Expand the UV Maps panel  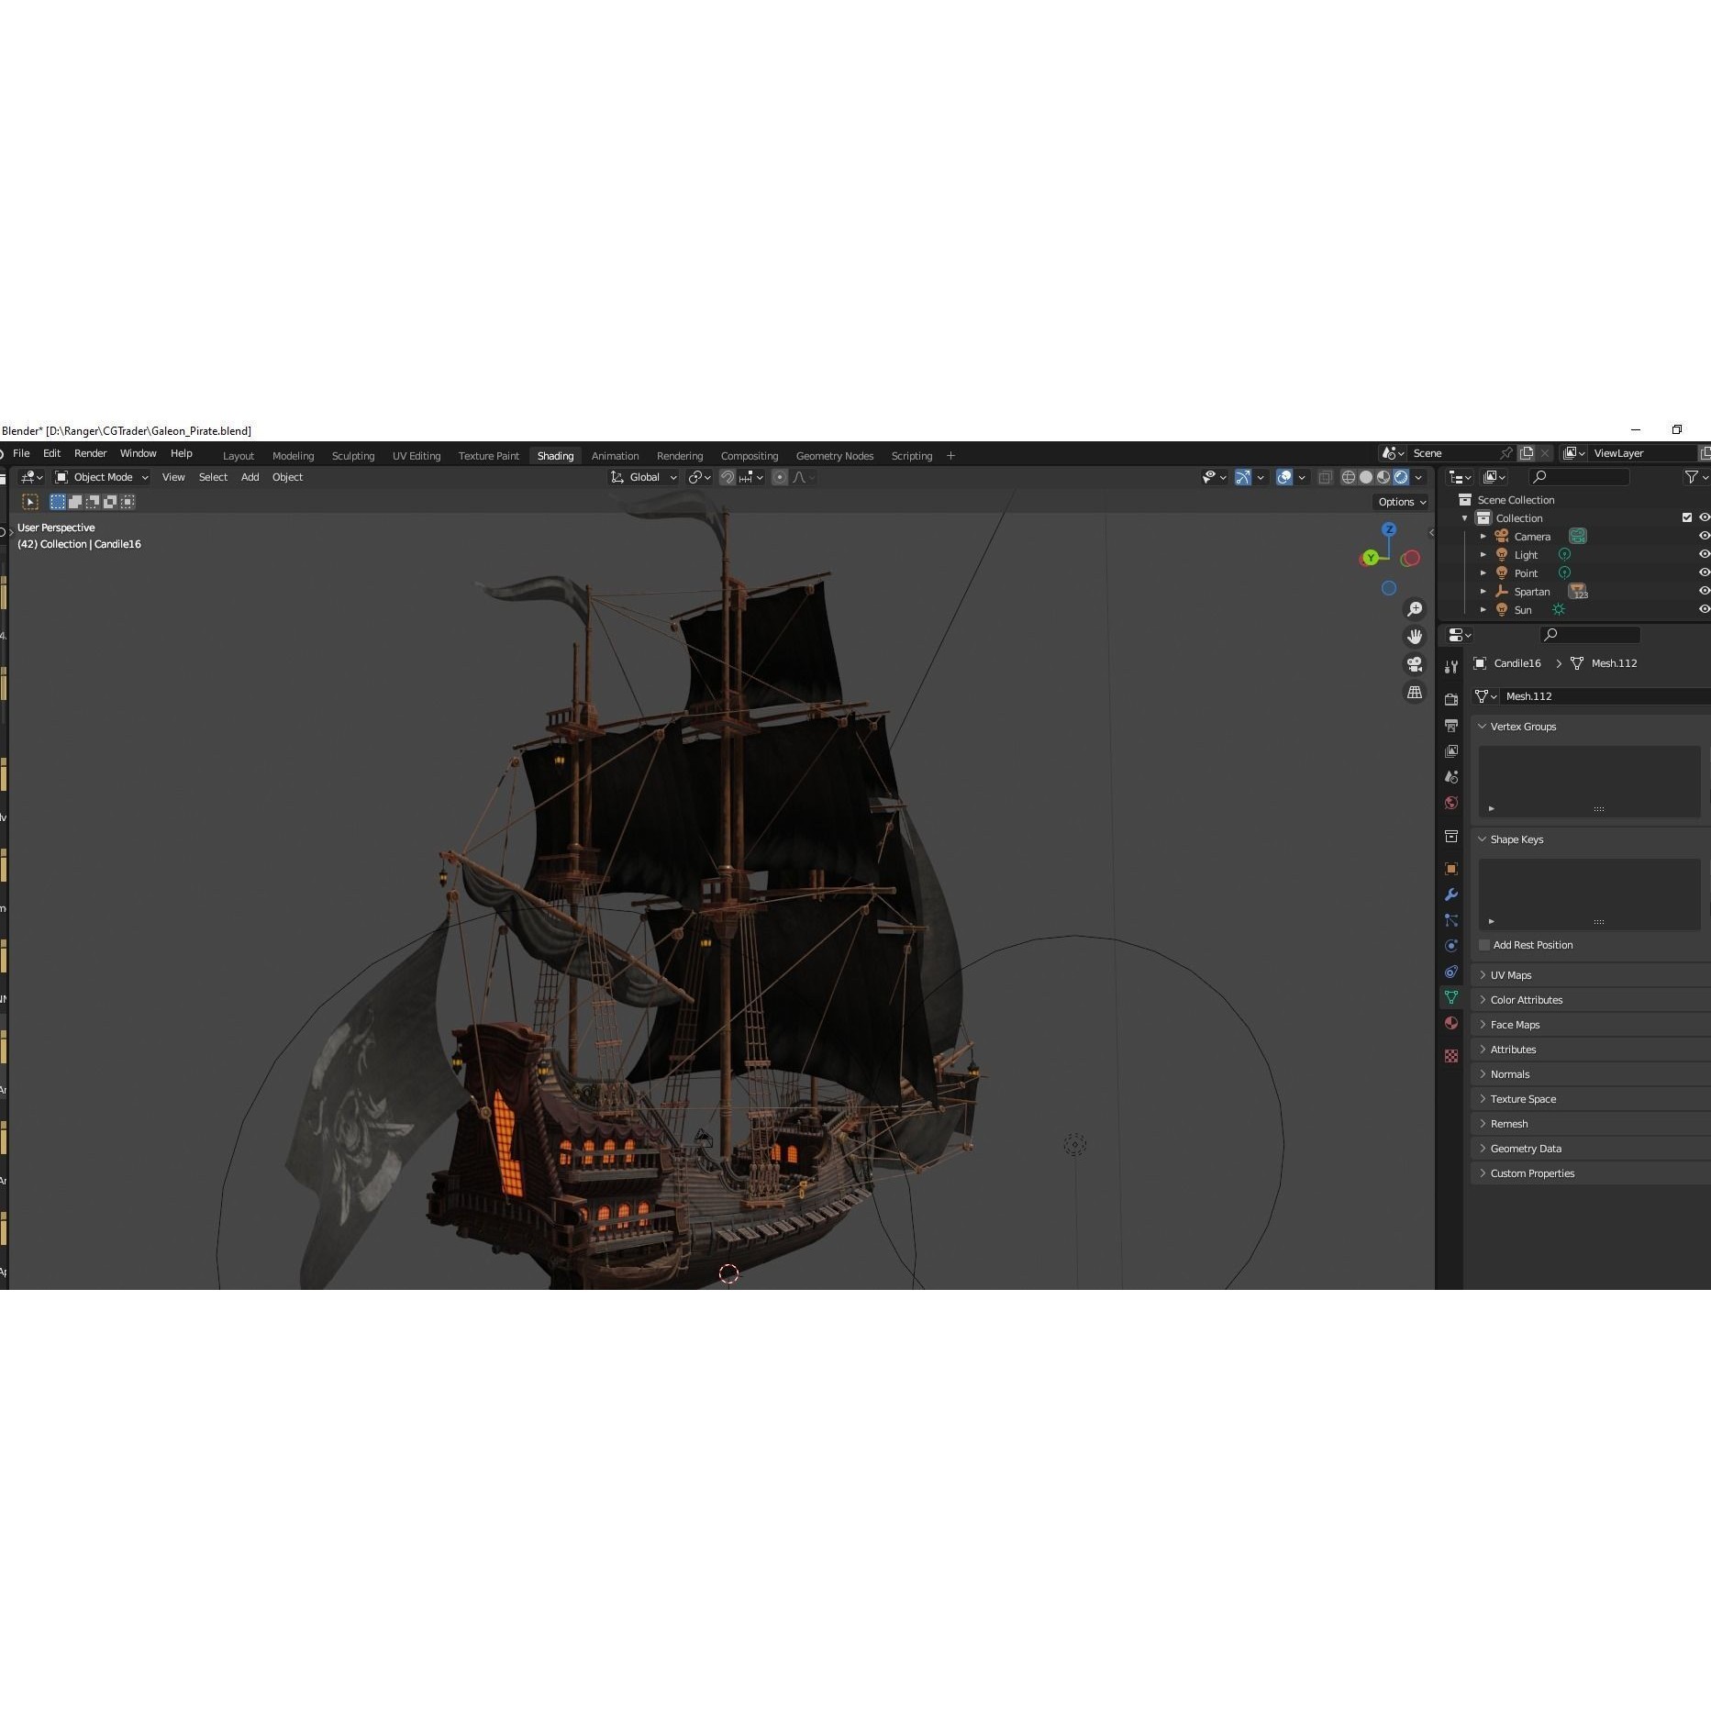(x=1512, y=974)
